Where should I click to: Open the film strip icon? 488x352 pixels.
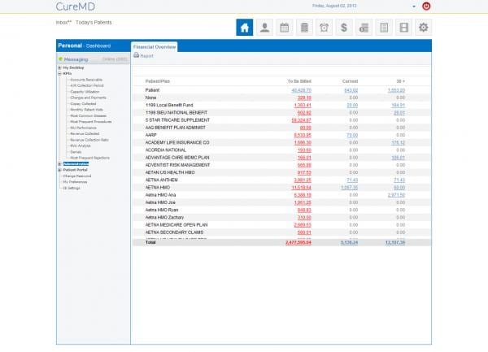point(403,28)
